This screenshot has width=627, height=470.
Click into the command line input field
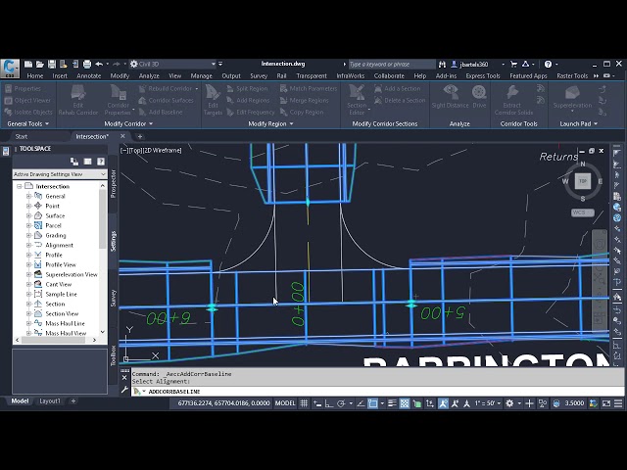click(x=377, y=392)
